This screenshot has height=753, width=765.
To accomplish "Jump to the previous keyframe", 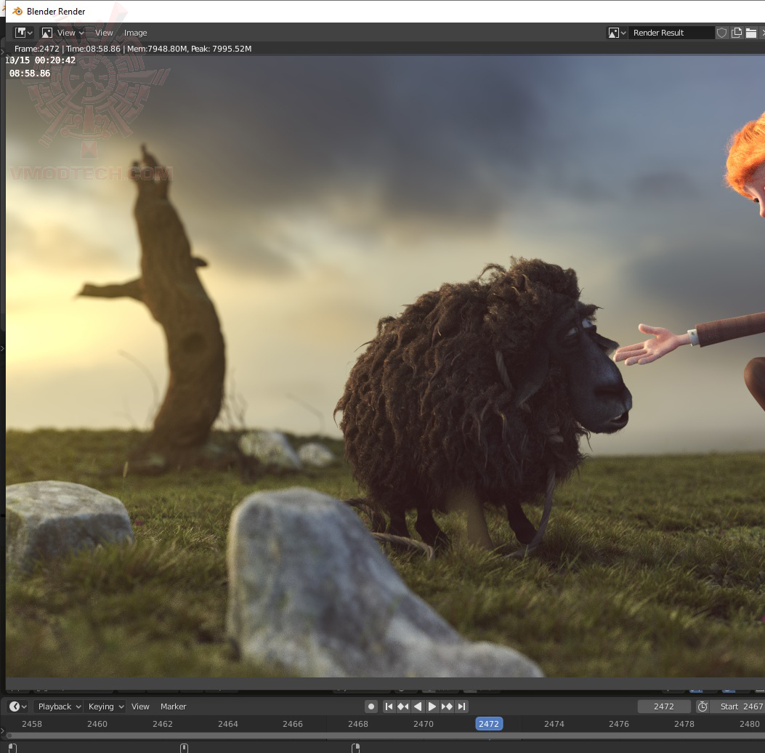I will (x=403, y=706).
